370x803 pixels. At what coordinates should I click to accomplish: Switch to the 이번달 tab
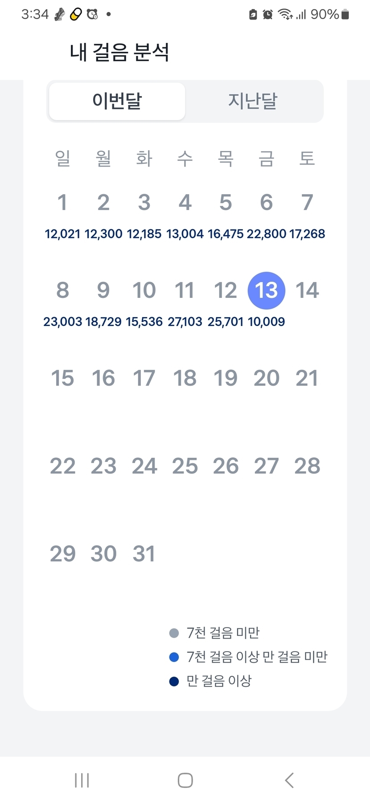(x=117, y=101)
